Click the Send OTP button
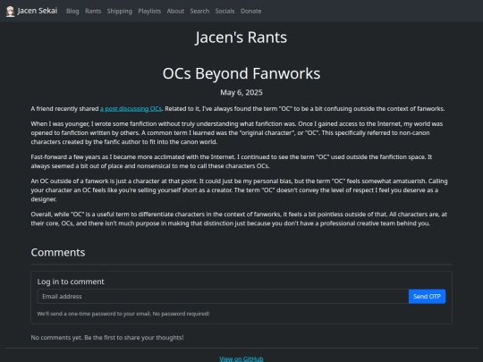This screenshot has height=362, width=483. click(x=427, y=297)
